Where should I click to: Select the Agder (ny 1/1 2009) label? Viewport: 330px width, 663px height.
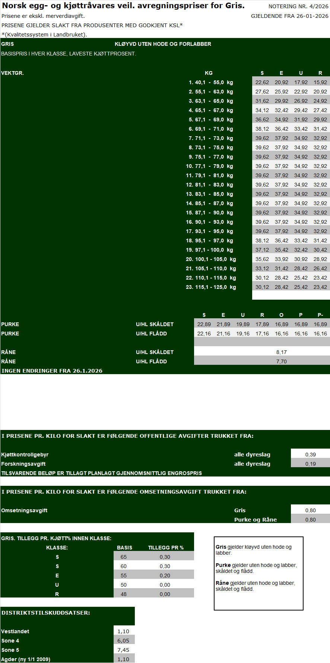tap(26, 659)
